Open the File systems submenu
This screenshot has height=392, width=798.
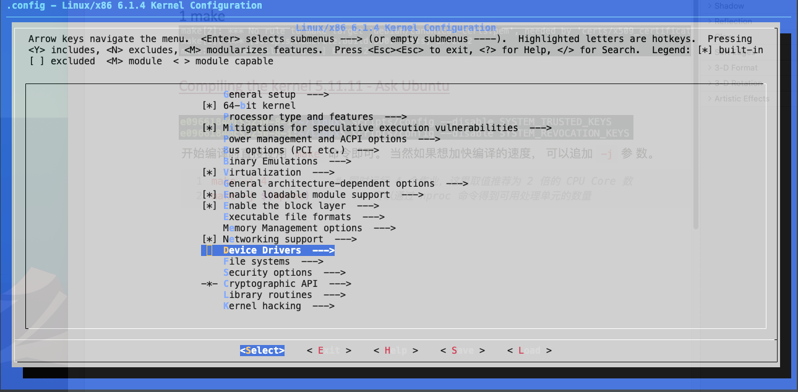[264, 262]
